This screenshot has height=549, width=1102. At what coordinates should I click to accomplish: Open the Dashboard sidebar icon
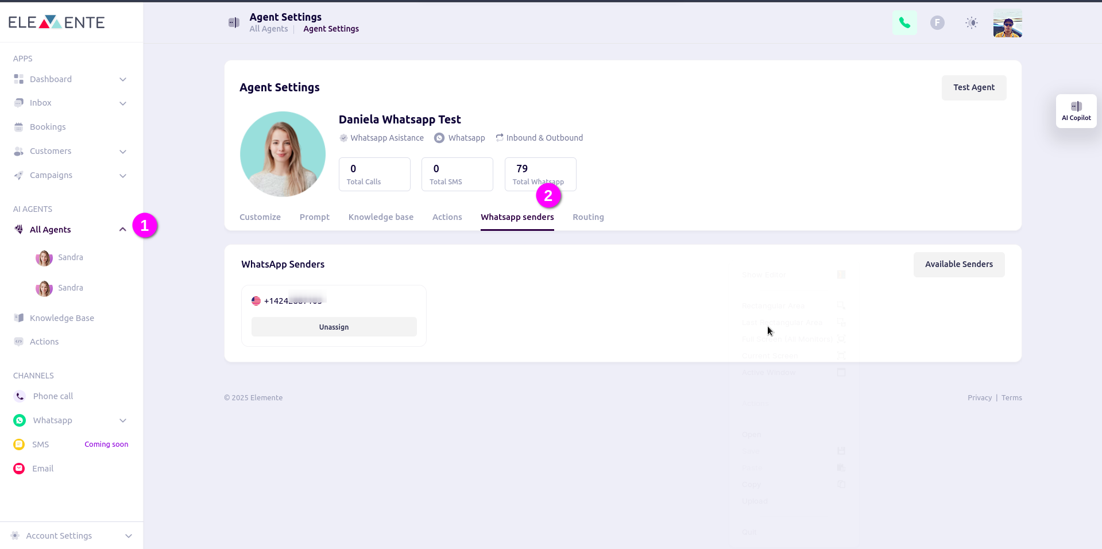19,79
